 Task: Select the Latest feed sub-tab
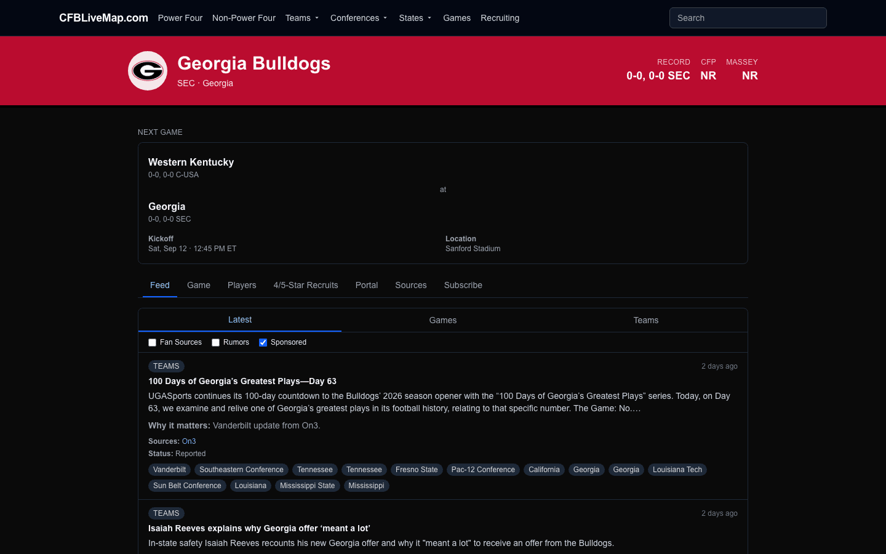coord(240,319)
